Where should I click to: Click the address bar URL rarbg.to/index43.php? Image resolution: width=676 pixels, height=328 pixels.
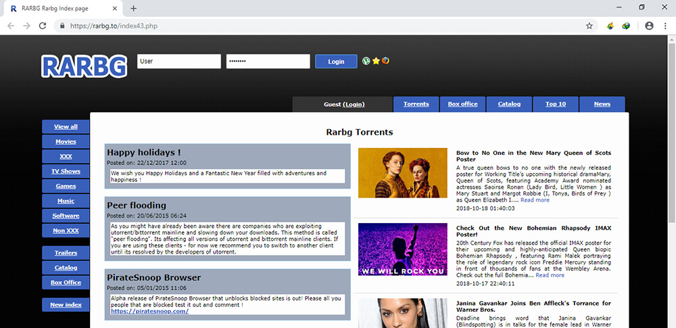(114, 26)
